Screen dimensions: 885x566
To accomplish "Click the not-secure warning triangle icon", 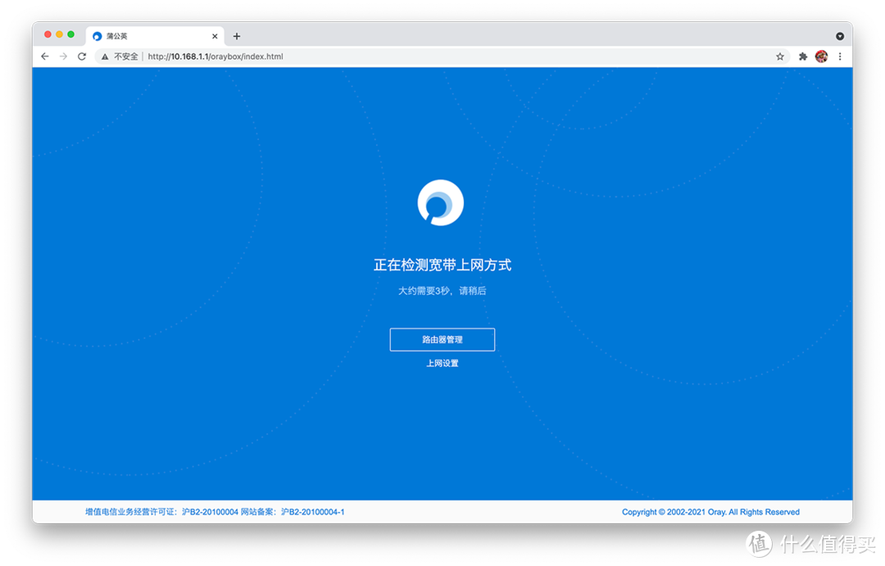I will pyautogui.click(x=105, y=57).
